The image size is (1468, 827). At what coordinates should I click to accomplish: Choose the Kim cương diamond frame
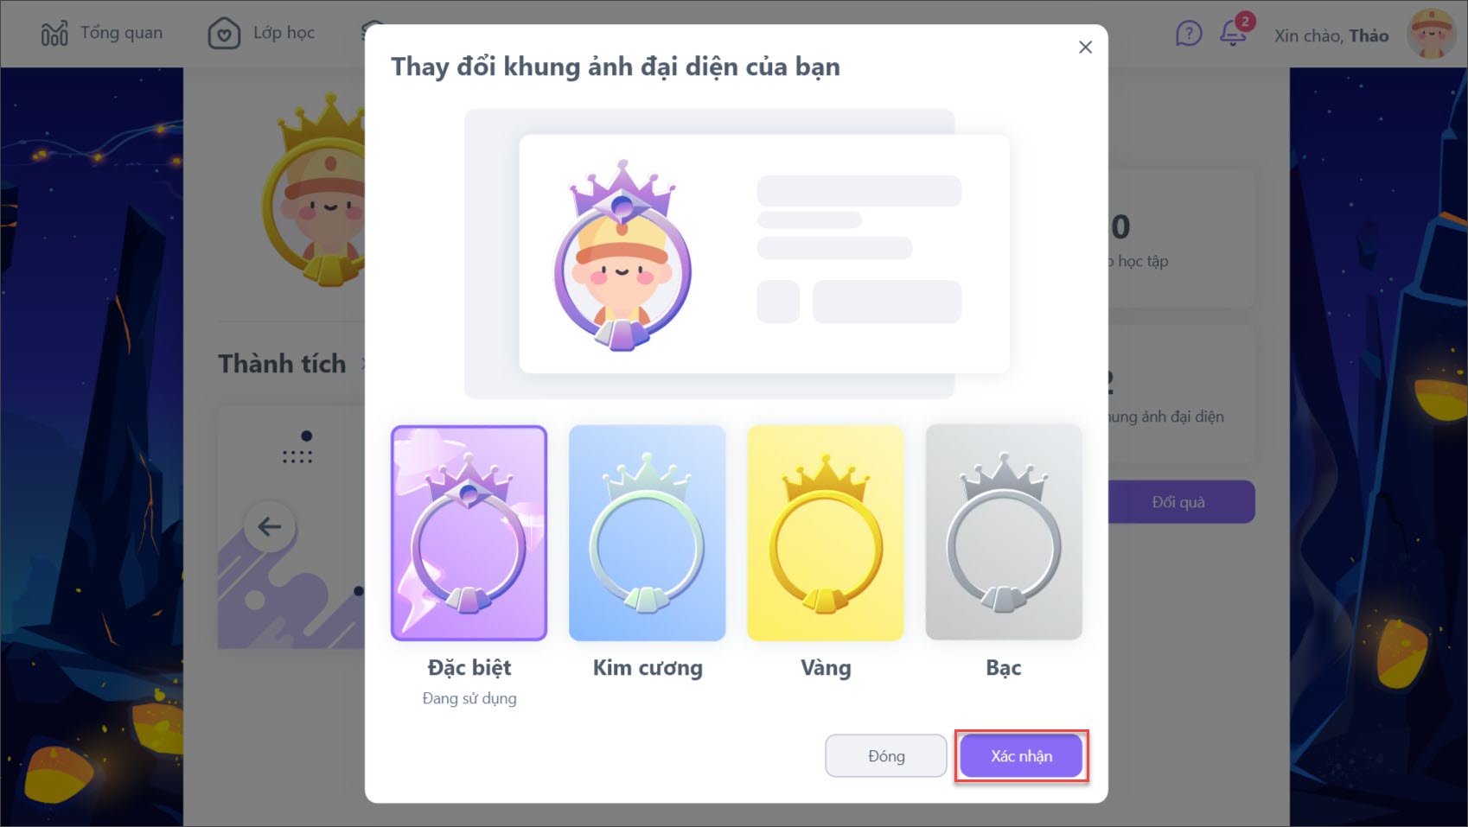click(x=647, y=533)
